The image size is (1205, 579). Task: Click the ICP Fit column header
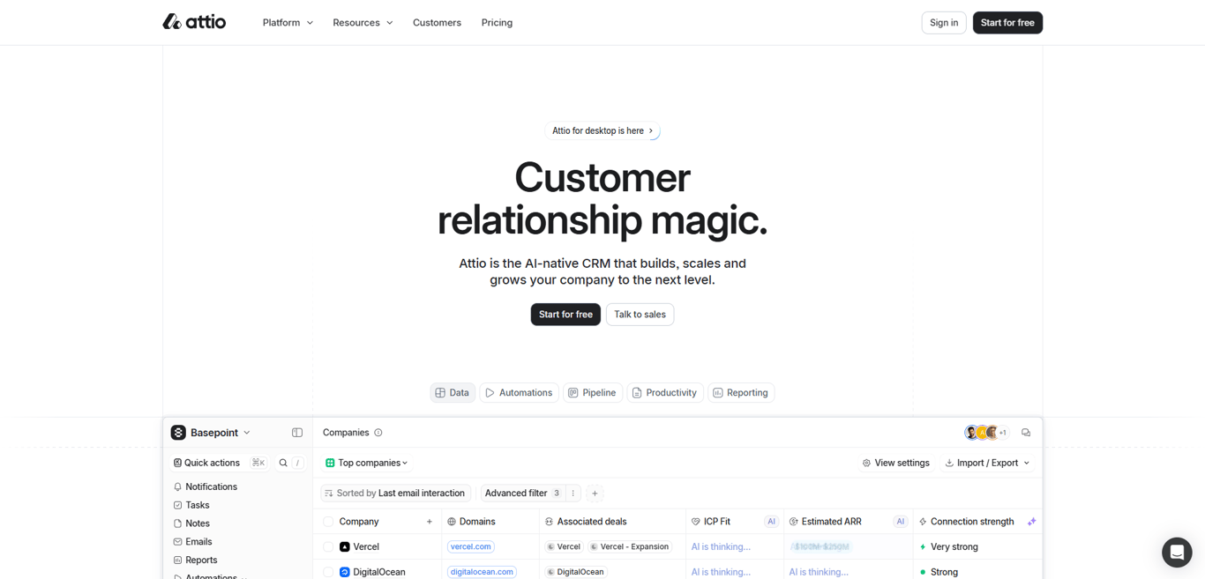[734, 522]
